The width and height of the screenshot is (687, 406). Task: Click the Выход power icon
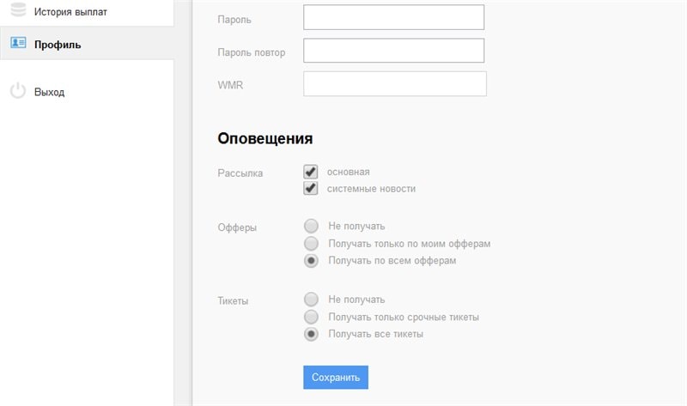point(17,91)
